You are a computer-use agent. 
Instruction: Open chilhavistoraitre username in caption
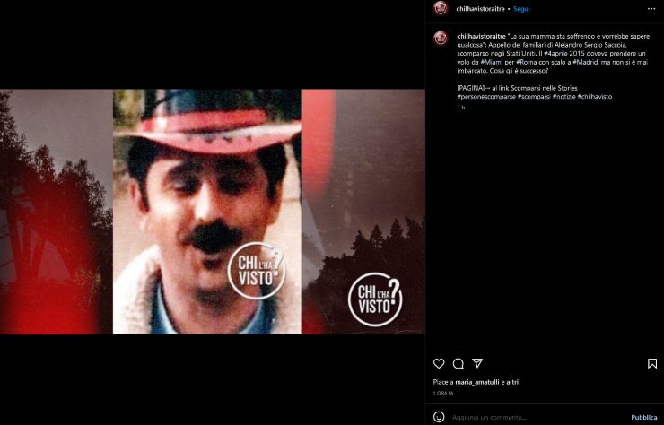[x=481, y=37]
